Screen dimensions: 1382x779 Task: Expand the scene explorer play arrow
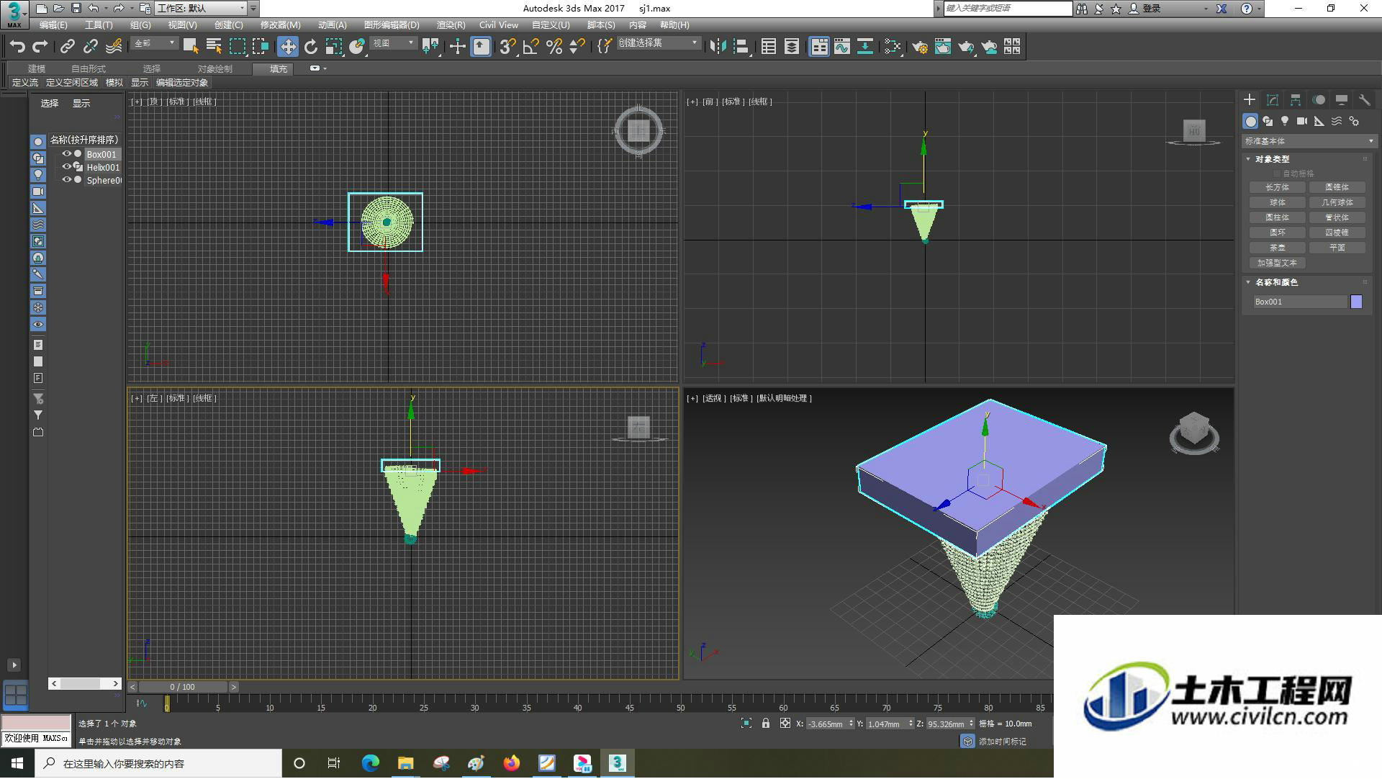pos(14,665)
